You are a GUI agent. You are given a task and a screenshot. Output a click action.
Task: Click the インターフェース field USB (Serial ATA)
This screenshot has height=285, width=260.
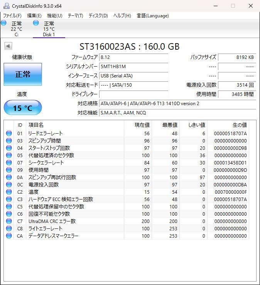point(133,76)
